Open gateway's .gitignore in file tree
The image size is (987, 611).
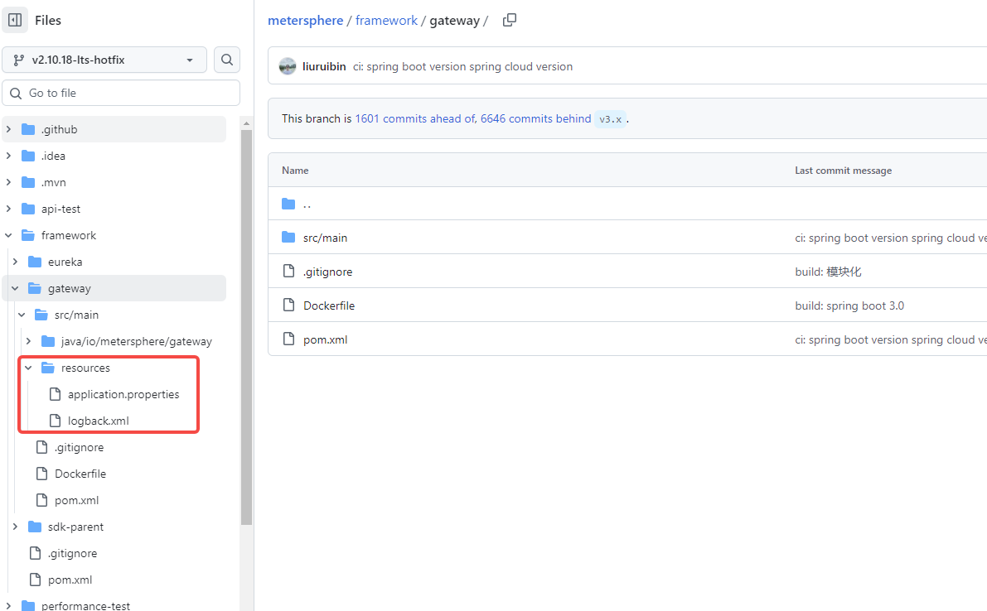pyautogui.click(x=79, y=447)
